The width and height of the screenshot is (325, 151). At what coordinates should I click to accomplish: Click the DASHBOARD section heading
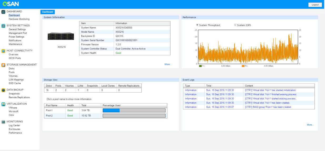pyautogui.click(x=14, y=12)
